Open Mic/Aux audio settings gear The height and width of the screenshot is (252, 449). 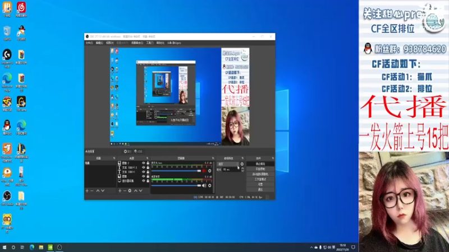click(x=209, y=171)
